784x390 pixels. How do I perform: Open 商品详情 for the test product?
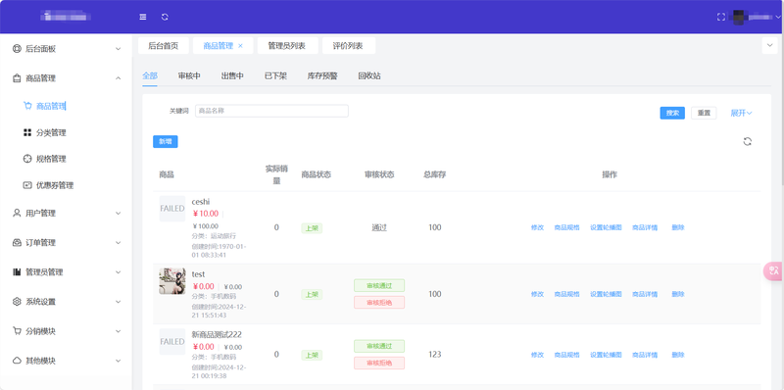pyautogui.click(x=645, y=294)
